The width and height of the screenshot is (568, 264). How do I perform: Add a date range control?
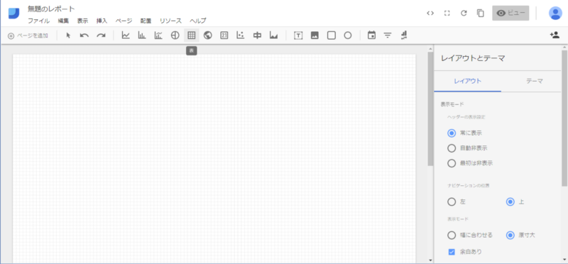tap(371, 35)
